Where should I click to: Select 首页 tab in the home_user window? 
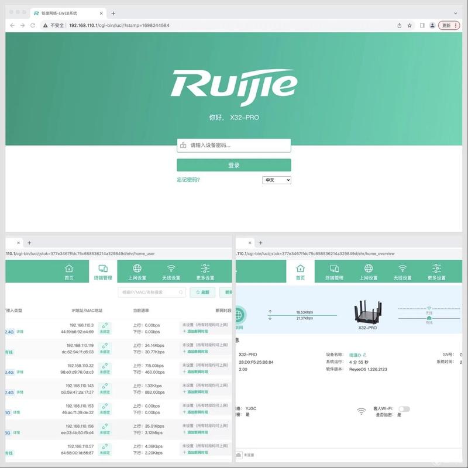69,272
